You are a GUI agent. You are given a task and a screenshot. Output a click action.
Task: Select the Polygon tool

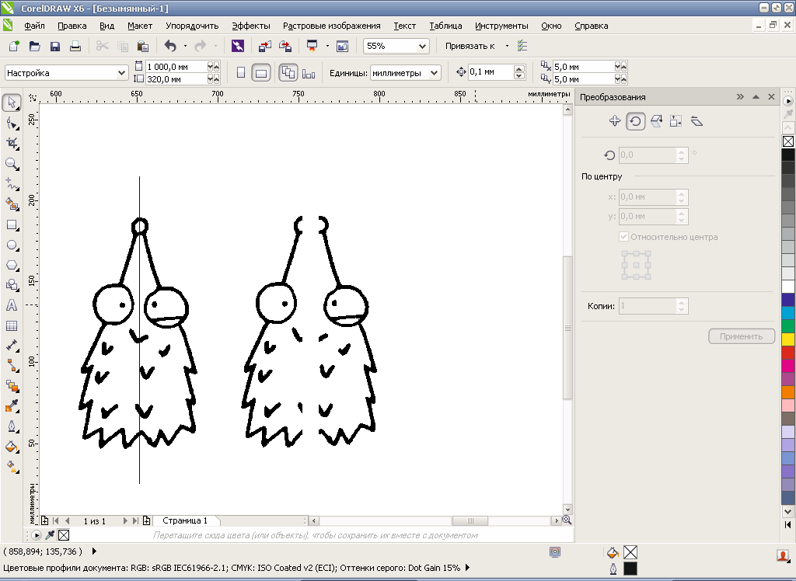[12, 266]
